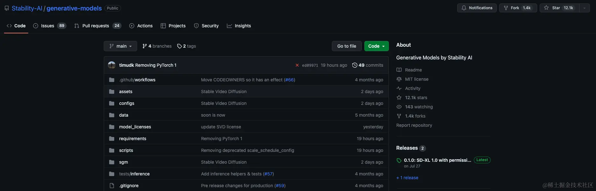Expand the star lists dropdown arrow
Image resolution: width=596 pixels, height=191 pixels.
click(x=584, y=8)
